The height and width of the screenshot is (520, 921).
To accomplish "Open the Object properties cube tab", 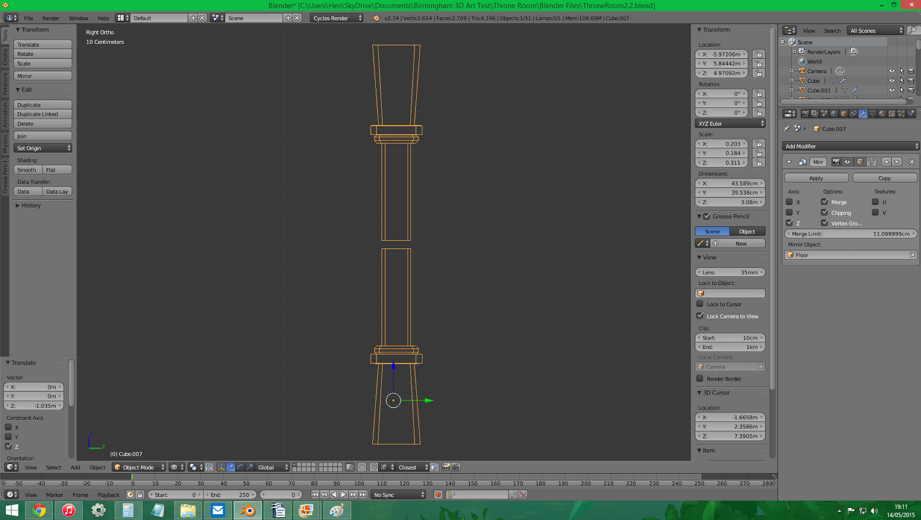I will 844,114.
